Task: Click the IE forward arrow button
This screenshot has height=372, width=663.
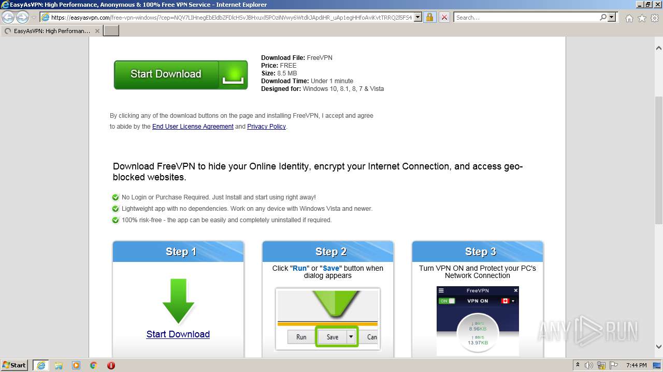Action: (x=22, y=17)
